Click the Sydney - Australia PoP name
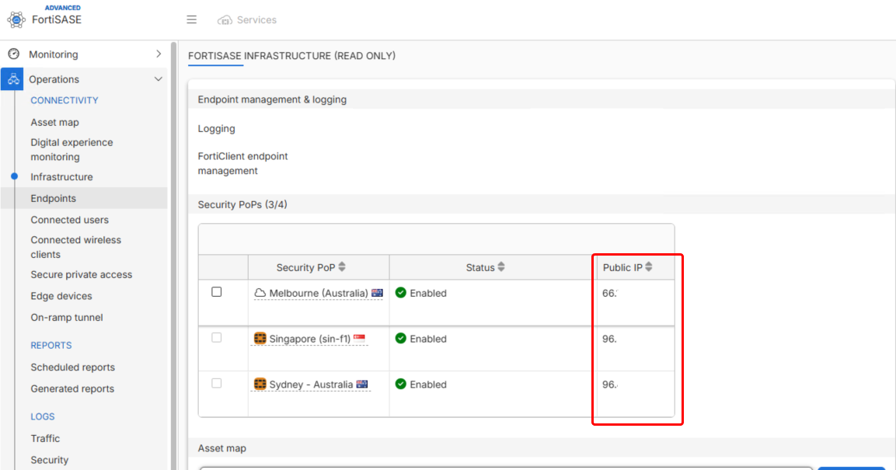This screenshot has width=896, height=470. coord(311,385)
